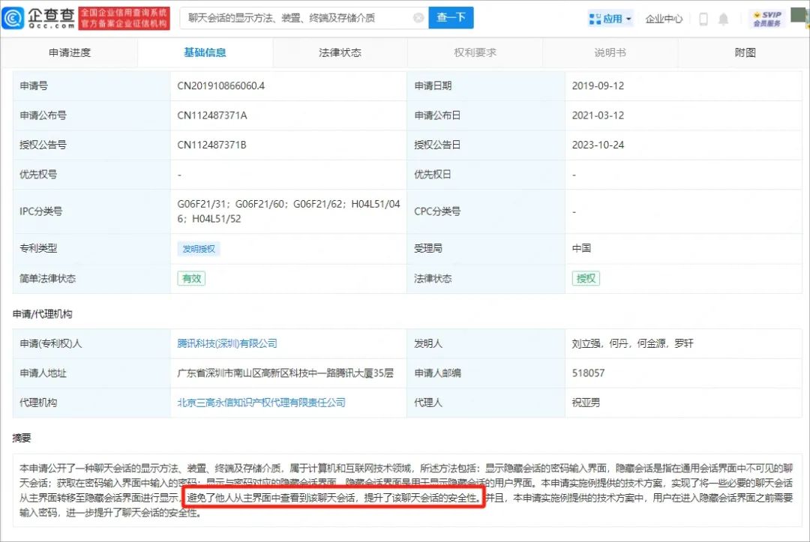
Task: Go to the 权利要求 tab
Action: (x=475, y=52)
